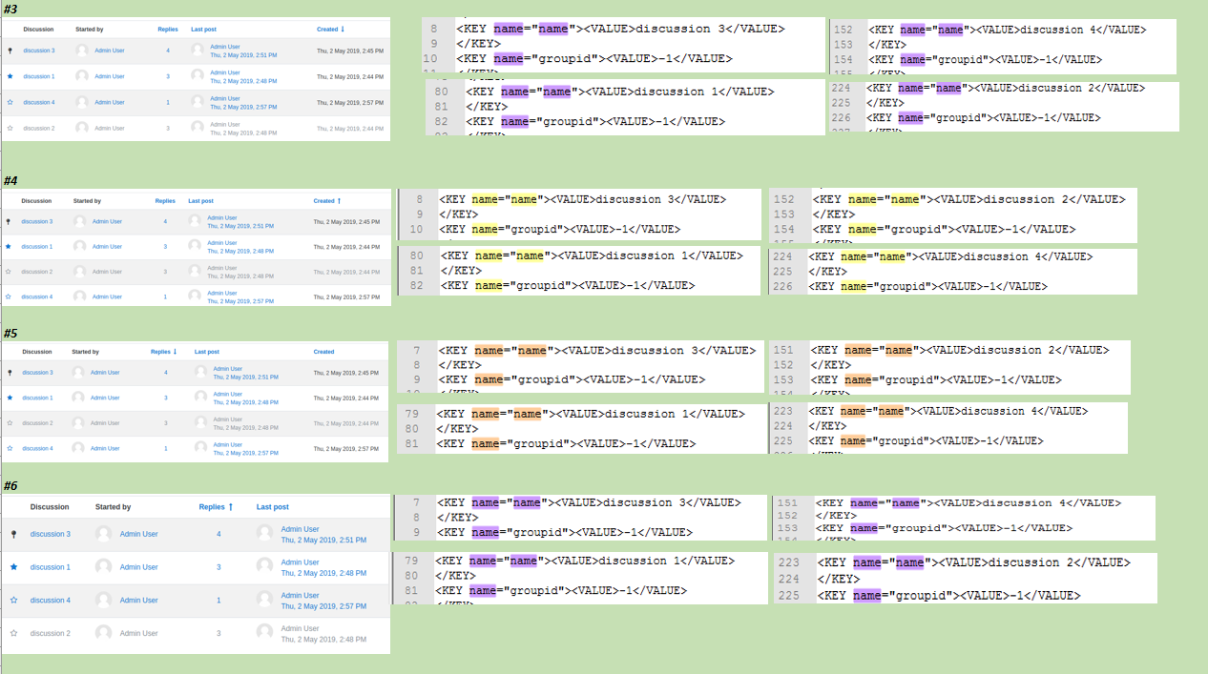Click the Started by avatar for discussion 4 in table #3
The width and height of the screenshot is (1208, 674).
(x=82, y=102)
